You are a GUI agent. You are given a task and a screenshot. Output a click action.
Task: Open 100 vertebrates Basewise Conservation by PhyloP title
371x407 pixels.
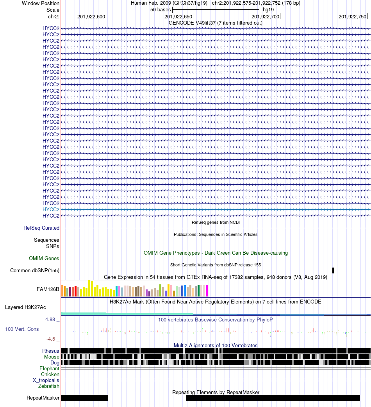click(216, 320)
